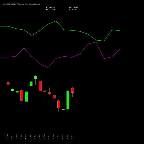Click the doji candle for 02 Dec
The height and width of the screenshot is (144, 144).
(x=63, y=109)
